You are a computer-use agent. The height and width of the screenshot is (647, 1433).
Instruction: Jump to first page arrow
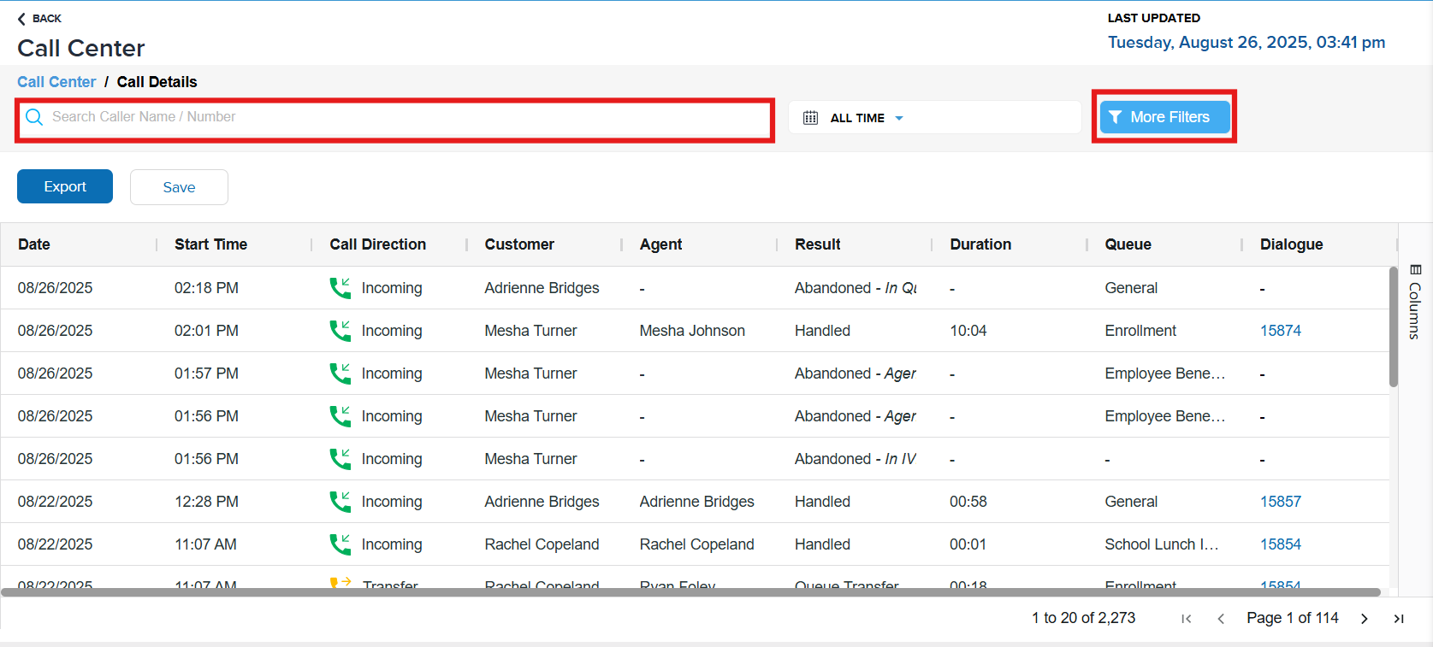point(1186,619)
